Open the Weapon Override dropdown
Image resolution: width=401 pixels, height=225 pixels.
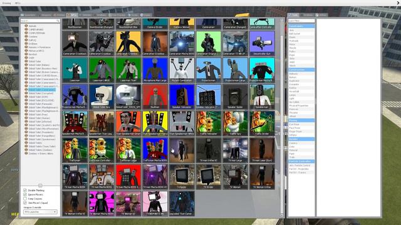(40, 212)
